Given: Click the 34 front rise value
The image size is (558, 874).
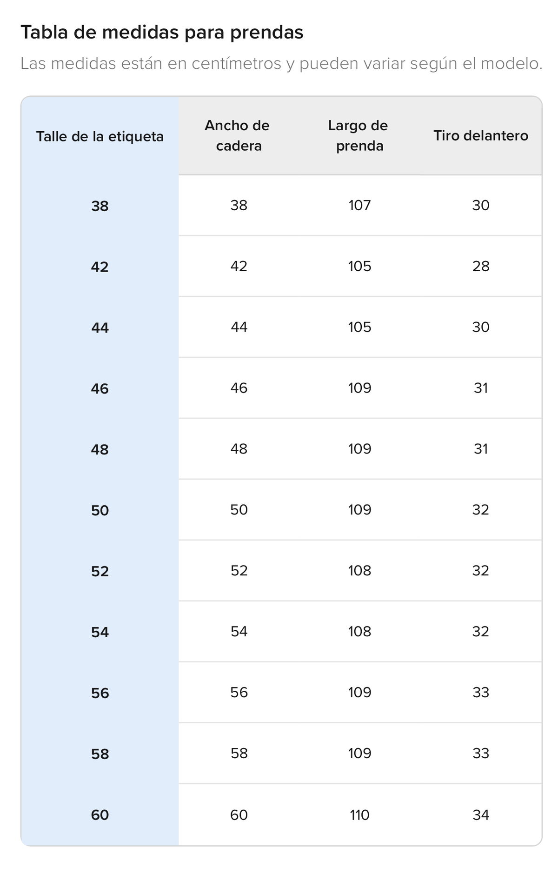Looking at the screenshot, I should (x=481, y=815).
